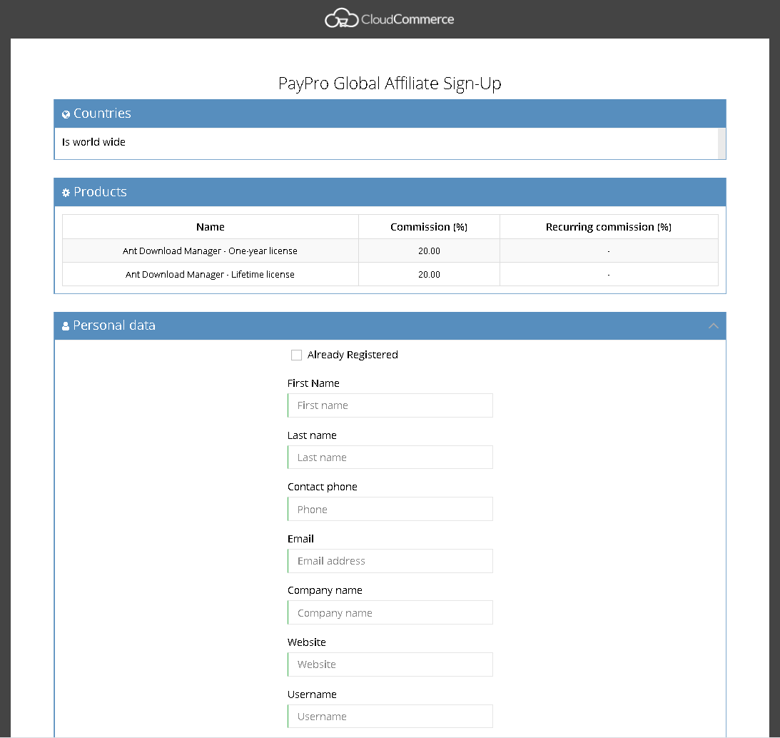Click the Countries panel scrollbar
The height and width of the screenshot is (738, 780).
click(721, 143)
